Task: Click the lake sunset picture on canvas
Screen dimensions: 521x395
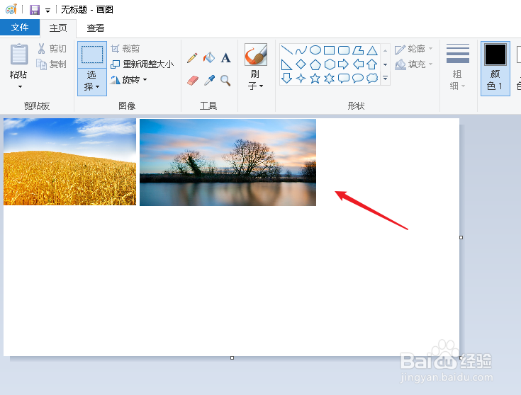Action: [228, 162]
